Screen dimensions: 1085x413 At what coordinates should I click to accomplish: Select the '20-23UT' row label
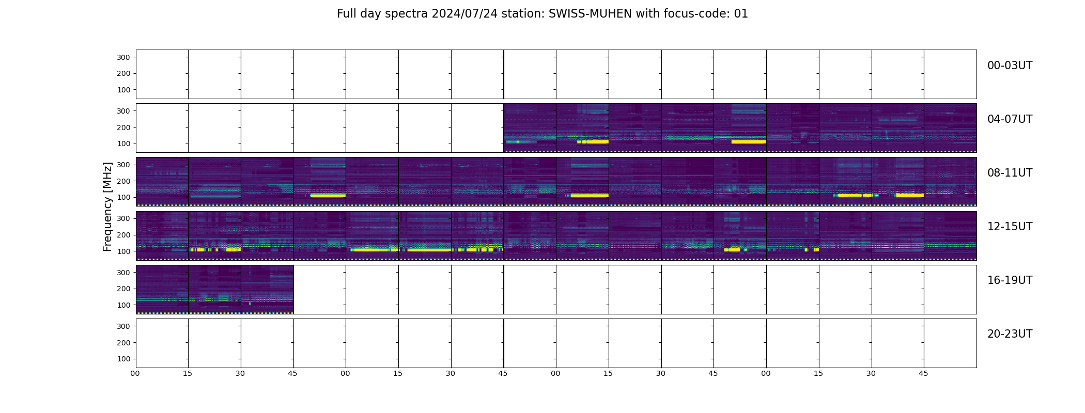coord(1010,334)
